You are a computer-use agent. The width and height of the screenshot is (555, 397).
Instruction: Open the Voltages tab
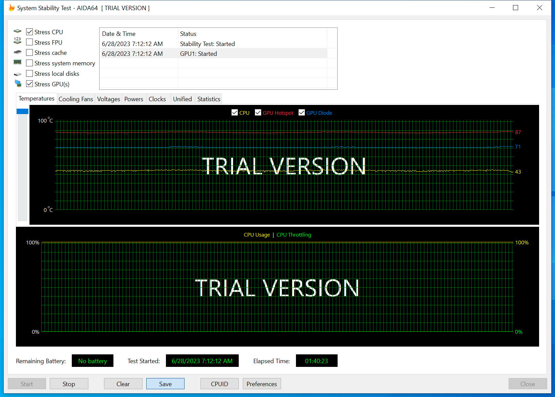[x=109, y=99]
